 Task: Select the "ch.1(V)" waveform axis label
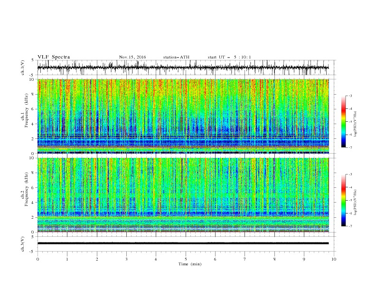(23, 68)
